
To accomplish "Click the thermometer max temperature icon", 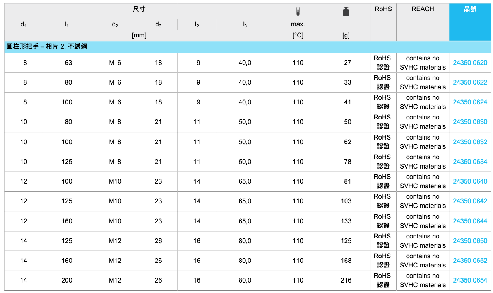I will point(298,11).
